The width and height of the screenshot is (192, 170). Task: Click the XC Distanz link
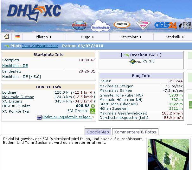click(12, 101)
